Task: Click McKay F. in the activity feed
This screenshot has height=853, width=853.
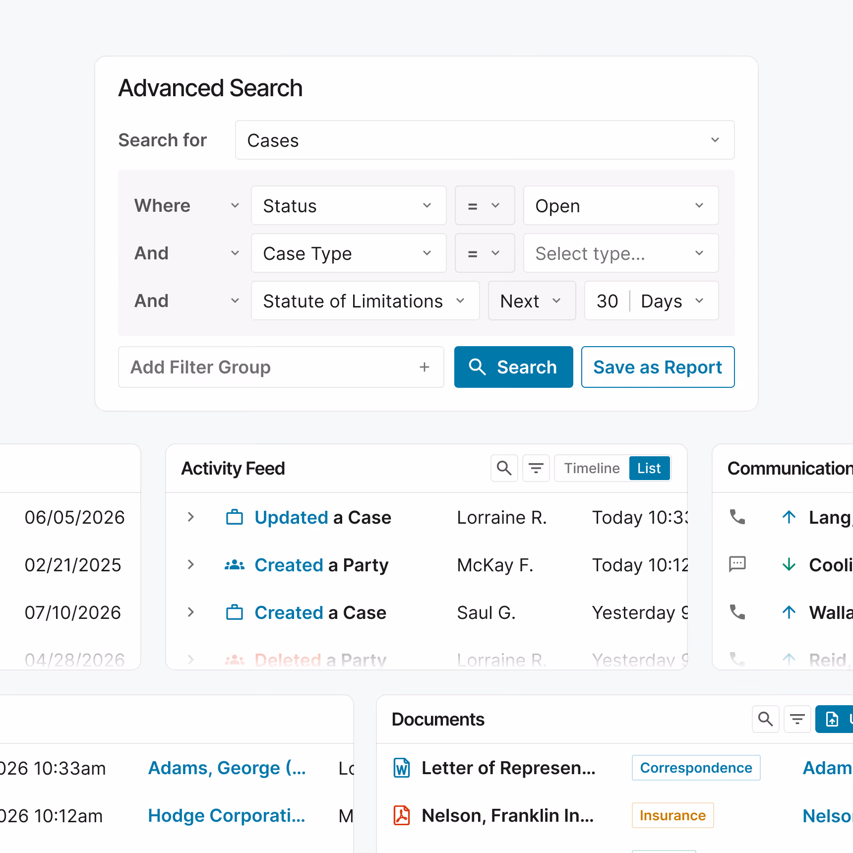Action: tap(495, 565)
